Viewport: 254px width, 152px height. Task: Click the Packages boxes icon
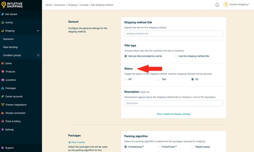[x=3, y=88]
